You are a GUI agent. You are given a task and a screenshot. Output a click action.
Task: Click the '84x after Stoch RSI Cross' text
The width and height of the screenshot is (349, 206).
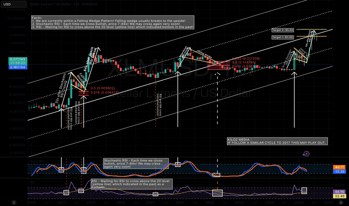90,59
